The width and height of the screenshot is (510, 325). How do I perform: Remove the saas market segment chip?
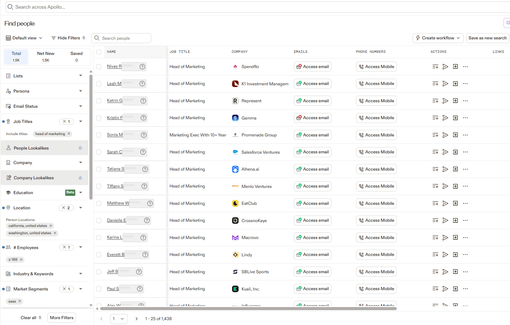click(x=20, y=301)
